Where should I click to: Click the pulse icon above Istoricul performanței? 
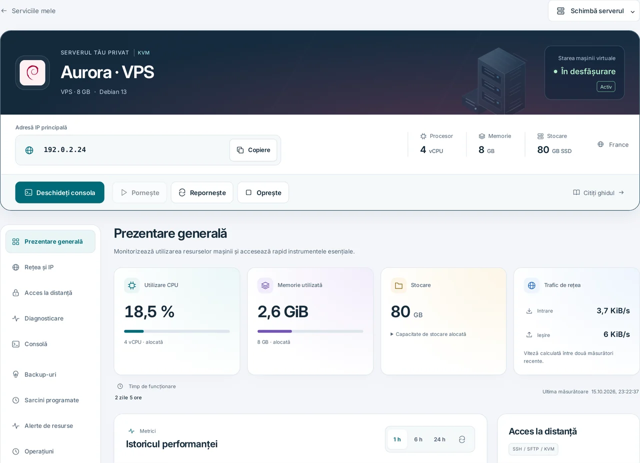pyautogui.click(x=131, y=431)
